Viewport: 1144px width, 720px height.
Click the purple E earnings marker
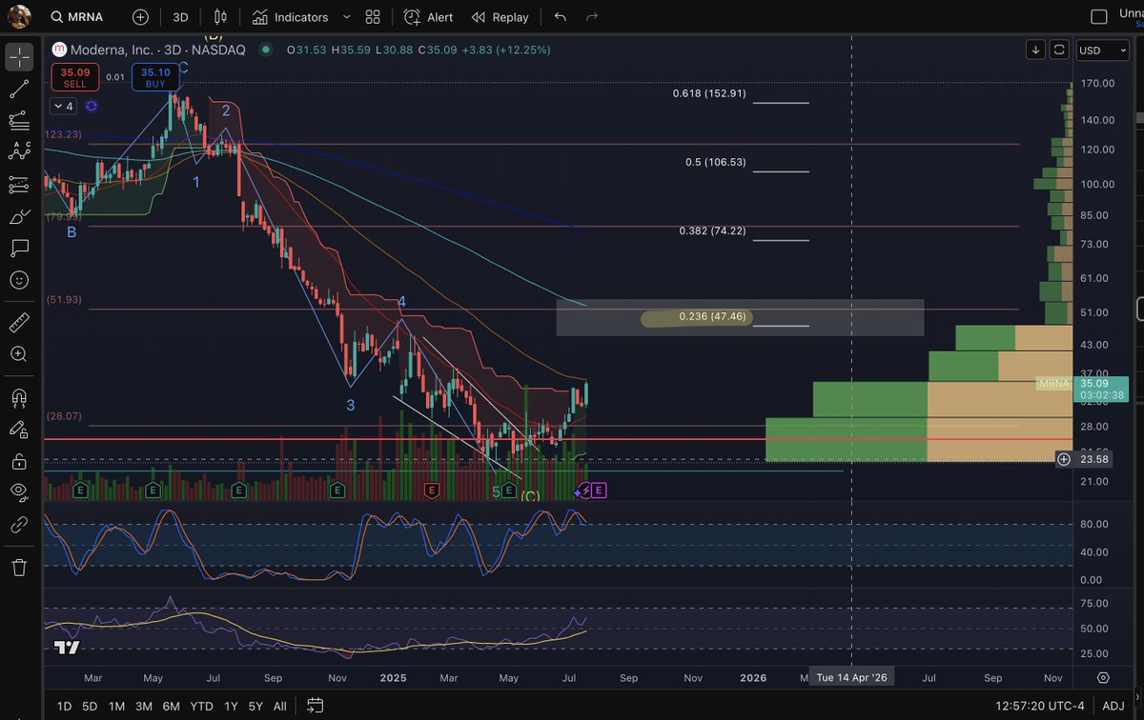pos(599,490)
